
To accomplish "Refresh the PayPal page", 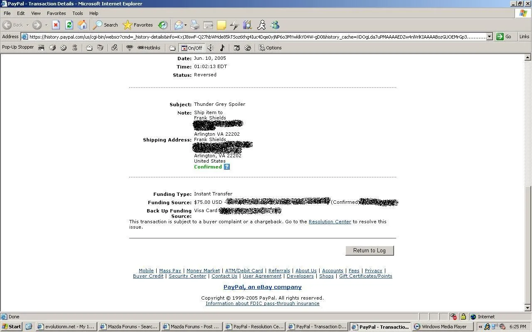I will coord(69,25).
